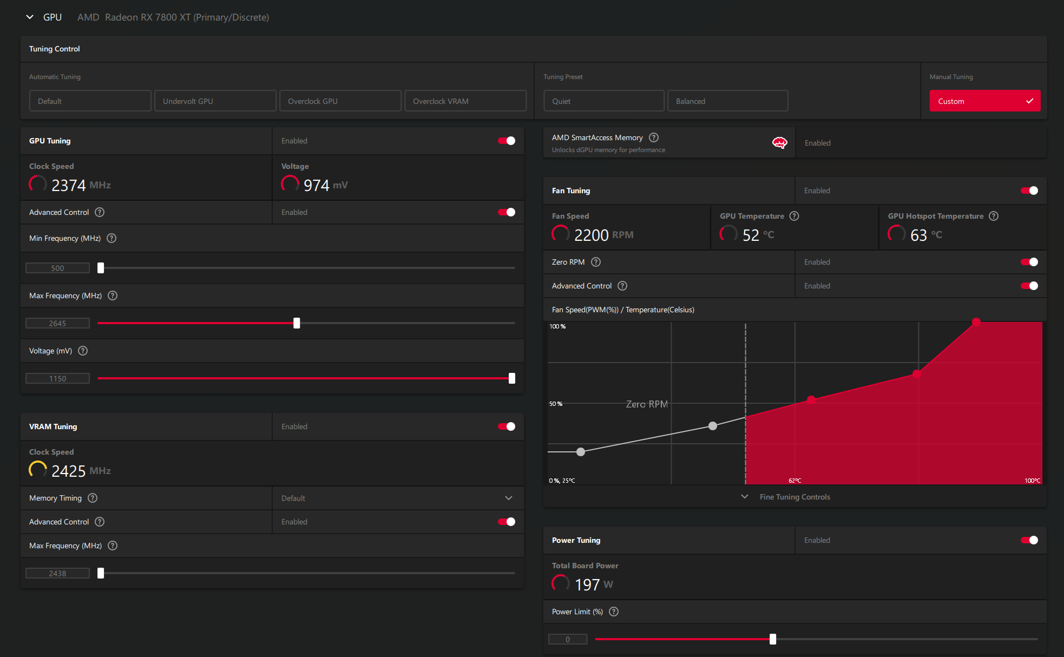Select the Default automatic tuning option
This screenshot has height=657, width=1064.
(x=90, y=101)
